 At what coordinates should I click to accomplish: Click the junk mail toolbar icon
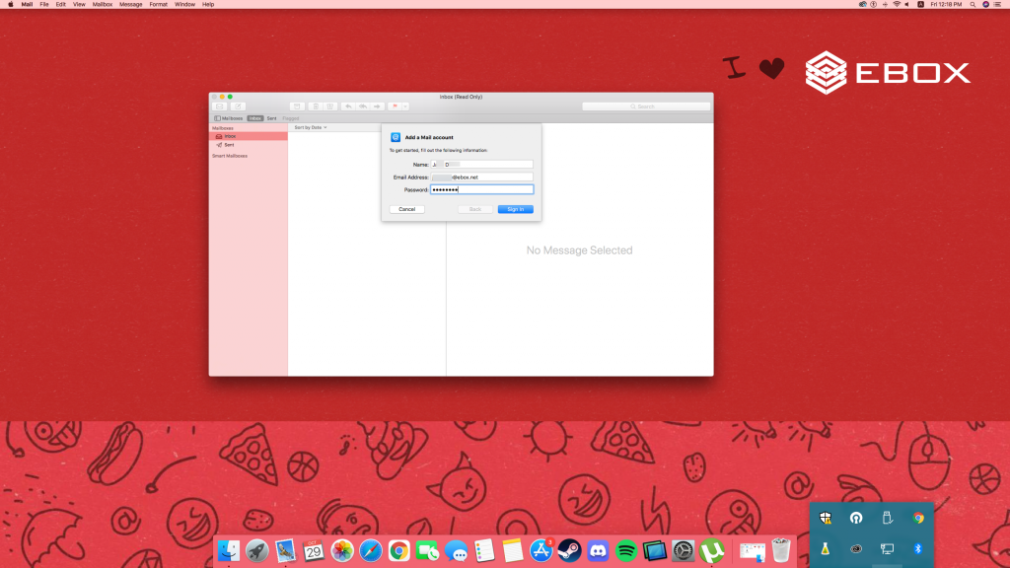[331, 106]
